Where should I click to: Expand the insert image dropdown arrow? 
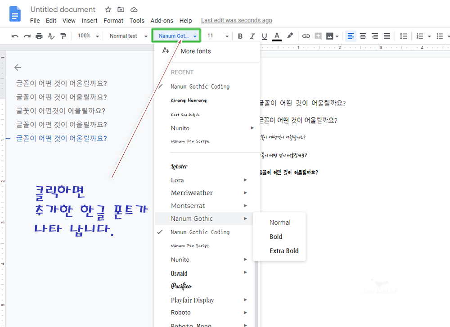coord(337,36)
